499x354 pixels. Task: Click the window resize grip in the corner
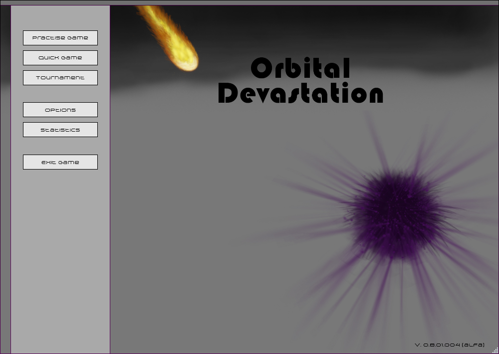coord(495,350)
